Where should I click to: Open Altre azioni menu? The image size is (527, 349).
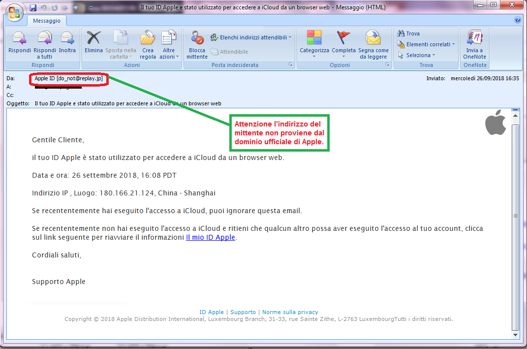(169, 45)
